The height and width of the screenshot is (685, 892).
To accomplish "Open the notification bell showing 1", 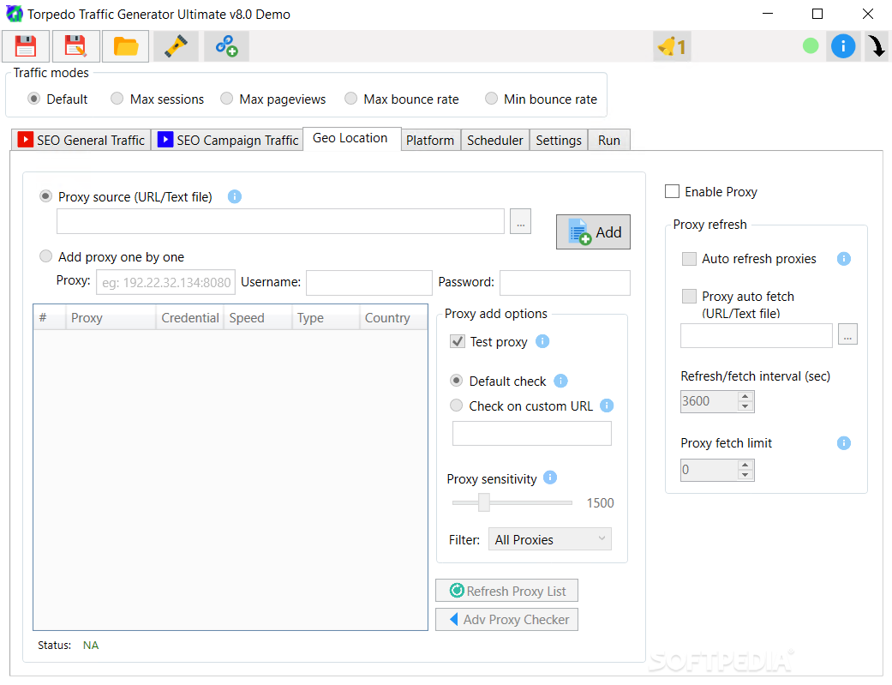I will coord(672,46).
